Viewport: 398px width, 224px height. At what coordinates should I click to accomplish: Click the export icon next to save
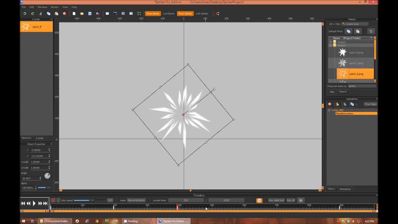(x=98, y=13)
